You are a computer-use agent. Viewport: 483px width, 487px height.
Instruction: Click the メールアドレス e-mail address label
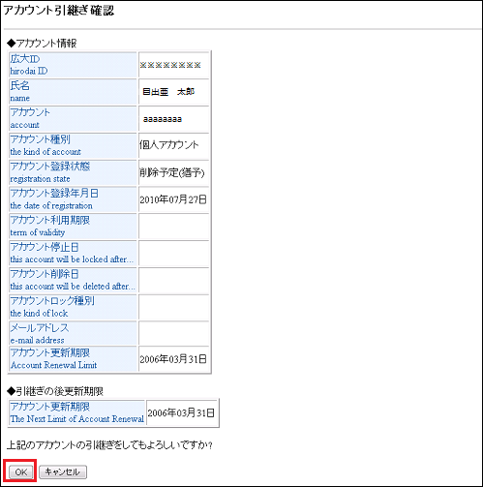74,333
